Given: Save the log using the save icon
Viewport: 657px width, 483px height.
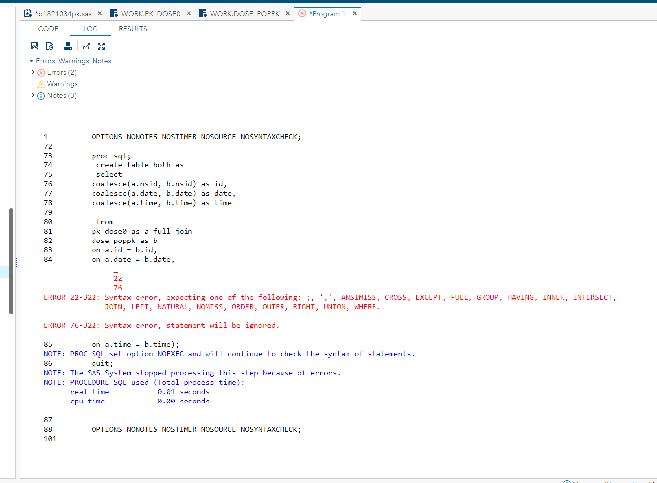Looking at the screenshot, I should click(34, 46).
